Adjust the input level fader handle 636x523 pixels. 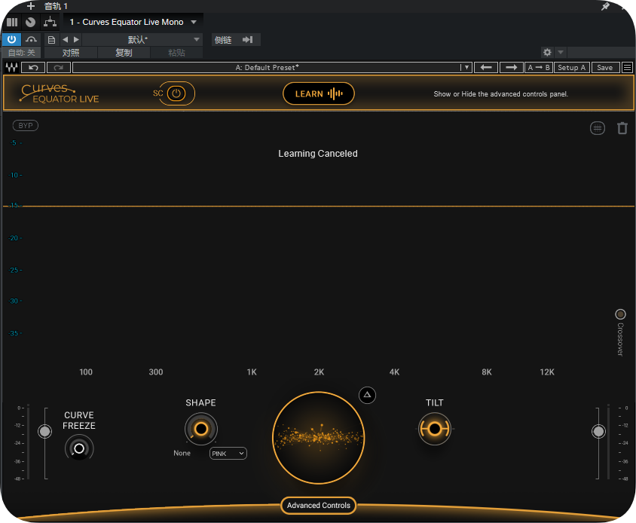tap(44, 431)
